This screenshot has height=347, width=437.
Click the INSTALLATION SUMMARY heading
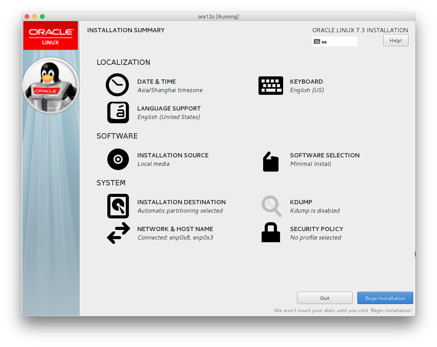coord(126,30)
